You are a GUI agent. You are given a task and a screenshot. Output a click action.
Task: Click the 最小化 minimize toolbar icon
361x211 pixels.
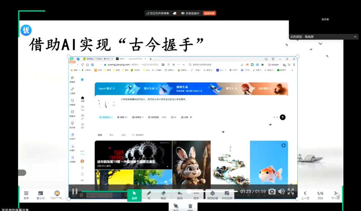pos(40,194)
